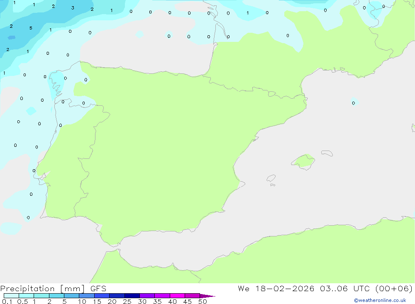Click the "Precipitation" title word
Screen dimensions: 415x304
click(x=27, y=289)
